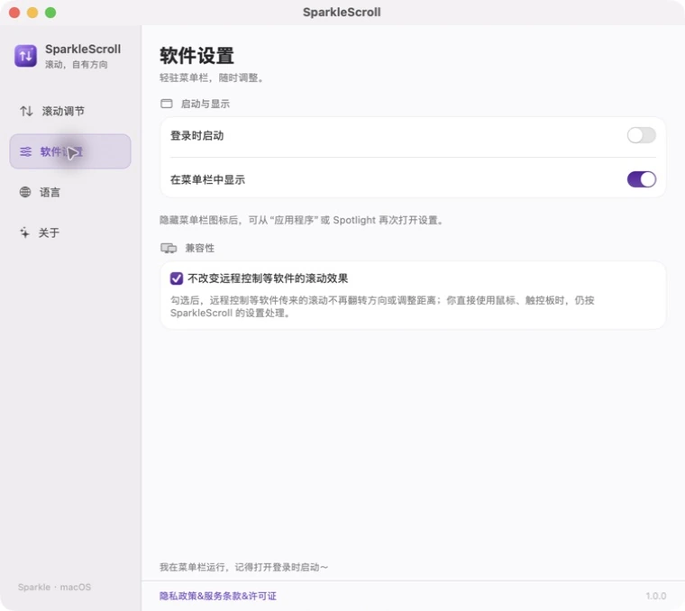Click the description starting with 勾选后
Image resolution: width=685 pixels, height=611 pixels.
click(x=382, y=306)
